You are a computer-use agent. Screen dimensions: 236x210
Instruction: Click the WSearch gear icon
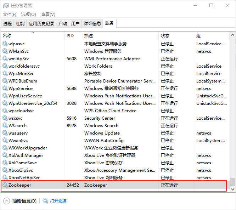tap(5, 125)
